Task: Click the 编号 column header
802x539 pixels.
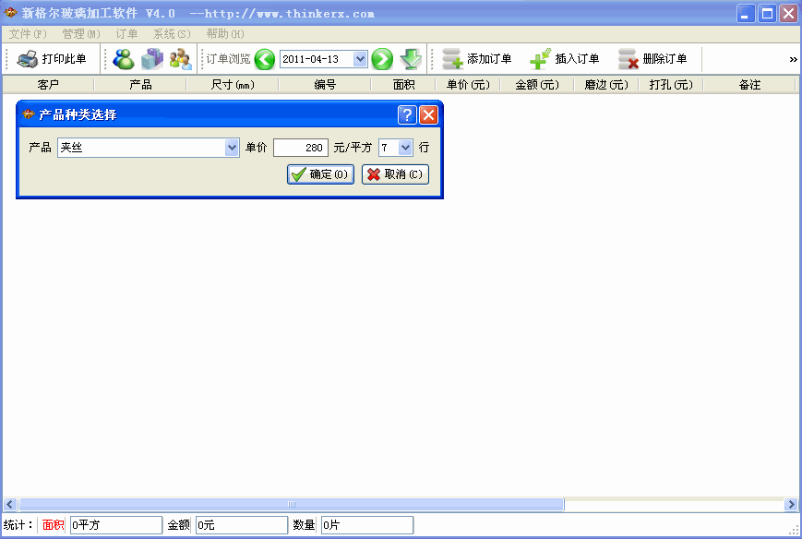Action: (x=325, y=85)
